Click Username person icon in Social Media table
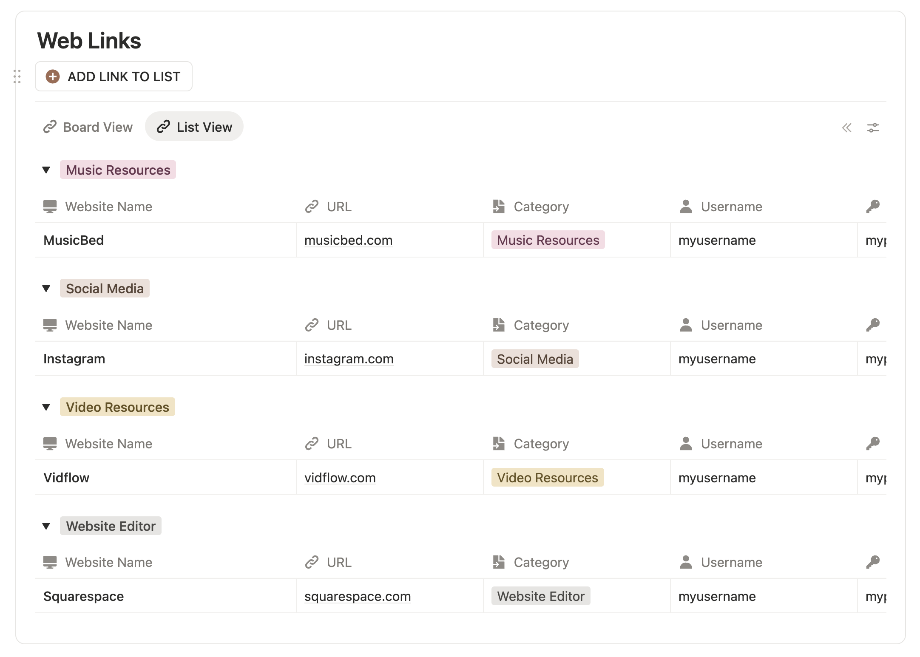Viewport: 920px width, 657px height. [x=686, y=325]
